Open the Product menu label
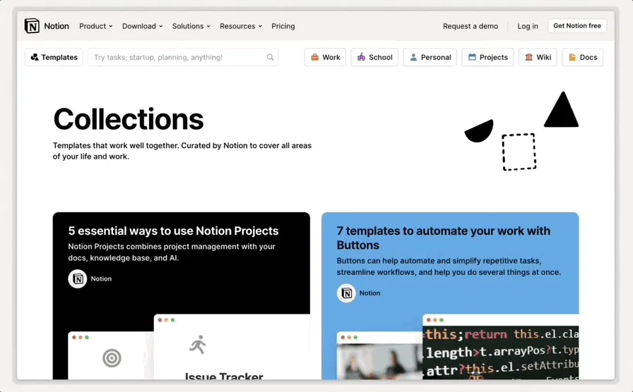The width and height of the screenshot is (633, 392). [x=93, y=26]
